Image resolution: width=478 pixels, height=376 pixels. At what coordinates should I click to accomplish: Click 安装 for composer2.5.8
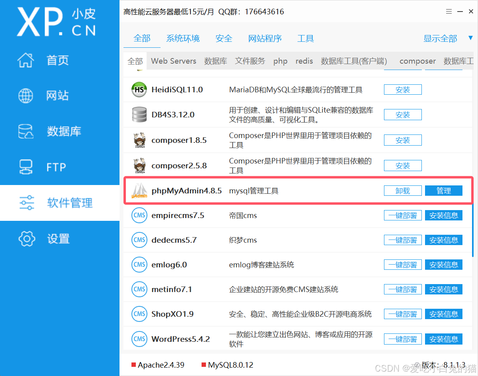[403, 166]
